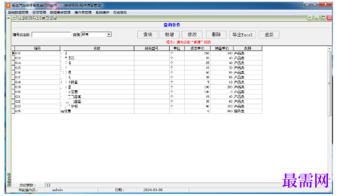Viewport: 338px width, 196px height.
Task: Open the 数据查询管理 menu
Action: 60,12
